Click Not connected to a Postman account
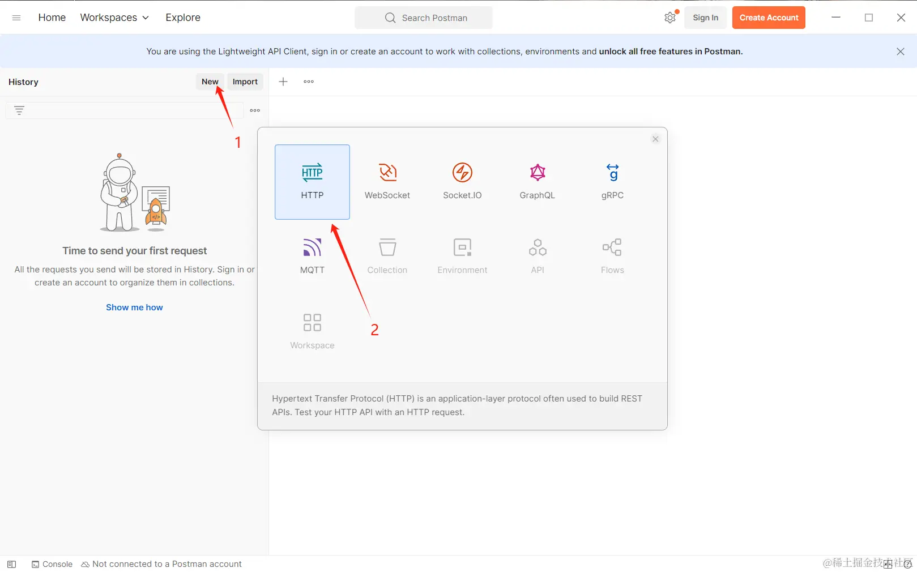Image resolution: width=917 pixels, height=572 pixels. point(161,564)
